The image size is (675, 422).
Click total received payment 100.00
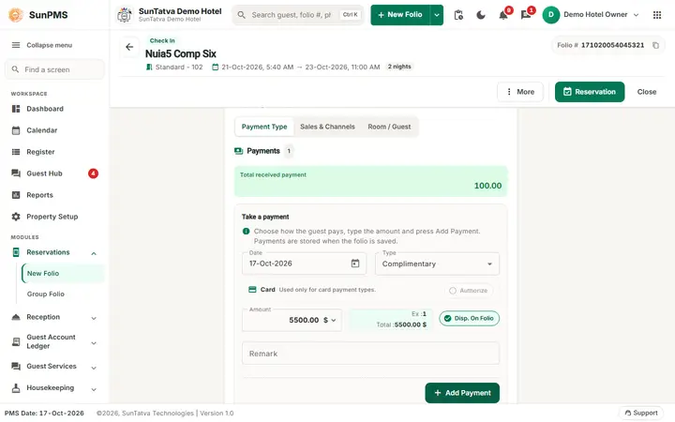click(487, 186)
